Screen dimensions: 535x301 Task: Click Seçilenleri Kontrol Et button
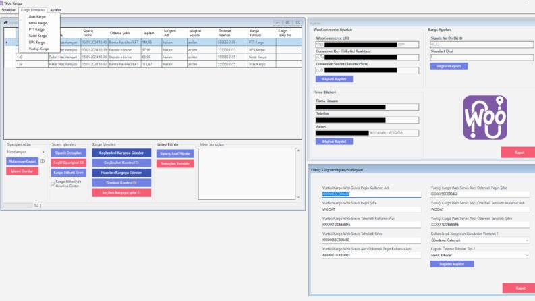(121, 163)
